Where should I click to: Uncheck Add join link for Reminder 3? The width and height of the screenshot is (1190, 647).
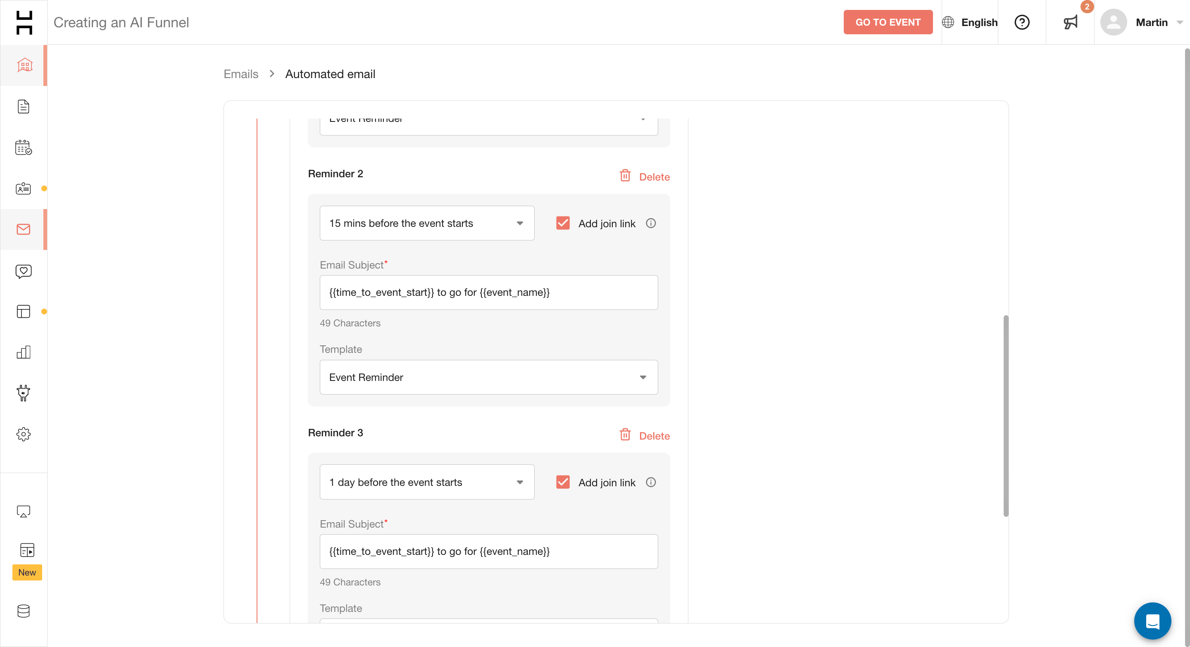point(563,483)
